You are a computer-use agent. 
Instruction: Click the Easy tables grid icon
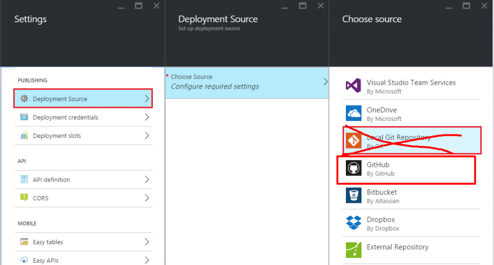click(24, 242)
